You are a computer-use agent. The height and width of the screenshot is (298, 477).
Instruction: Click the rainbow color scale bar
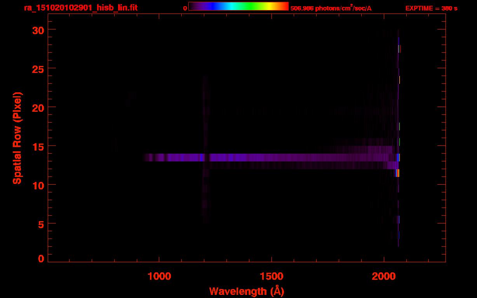point(238,6)
